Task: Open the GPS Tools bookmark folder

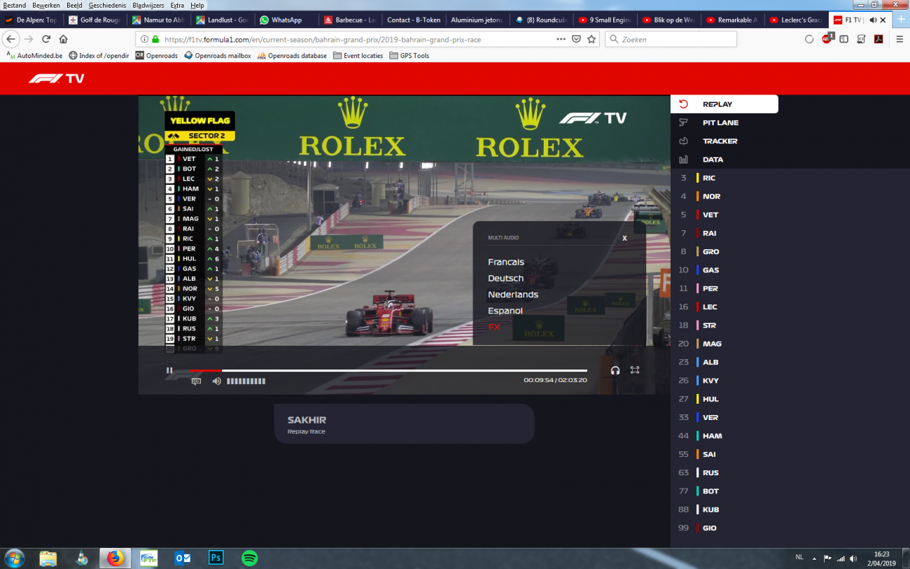Action: click(409, 55)
